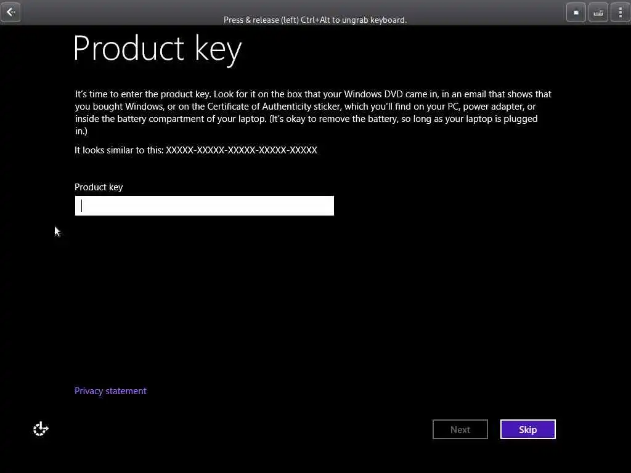The height and width of the screenshot is (473, 631).
Task: Click the Next button
Action: 460,429
